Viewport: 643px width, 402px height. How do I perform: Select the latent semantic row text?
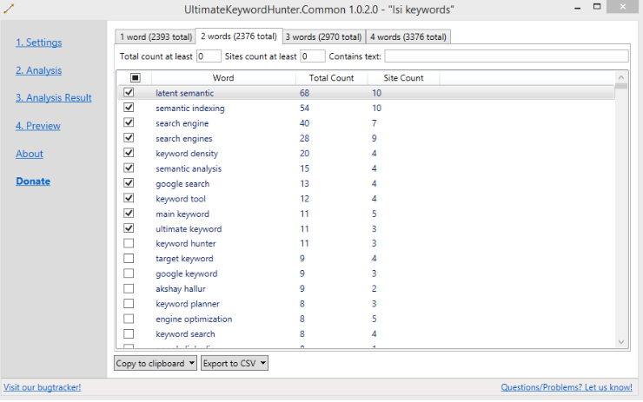coord(184,93)
